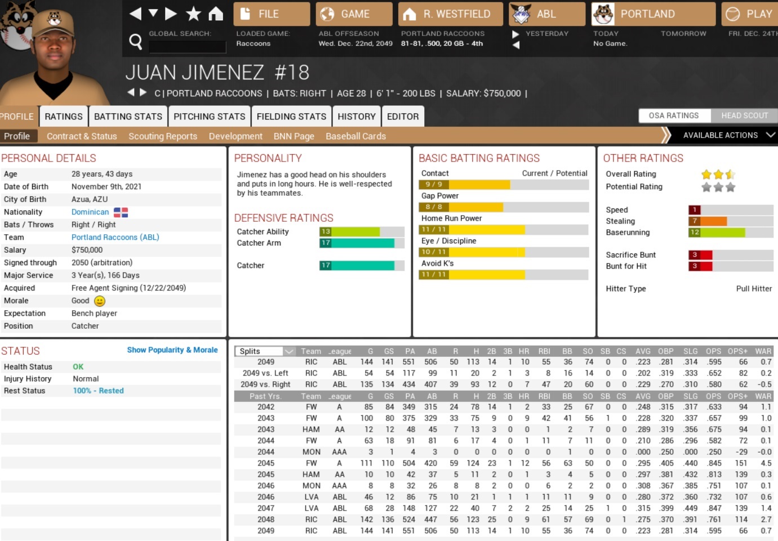This screenshot has width=778, height=541.
Task: Click the global search magnifier icon
Action: tap(135, 41)
